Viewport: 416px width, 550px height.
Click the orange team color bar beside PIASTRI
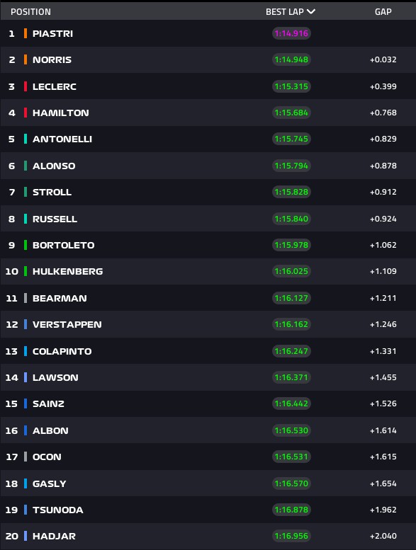pyautogui.click(x=26, y=33)
